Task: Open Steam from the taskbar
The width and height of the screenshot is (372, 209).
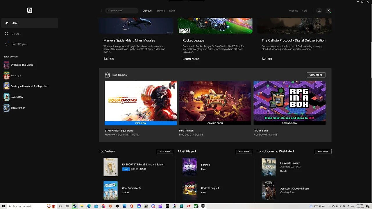Action: pos(75,206)
